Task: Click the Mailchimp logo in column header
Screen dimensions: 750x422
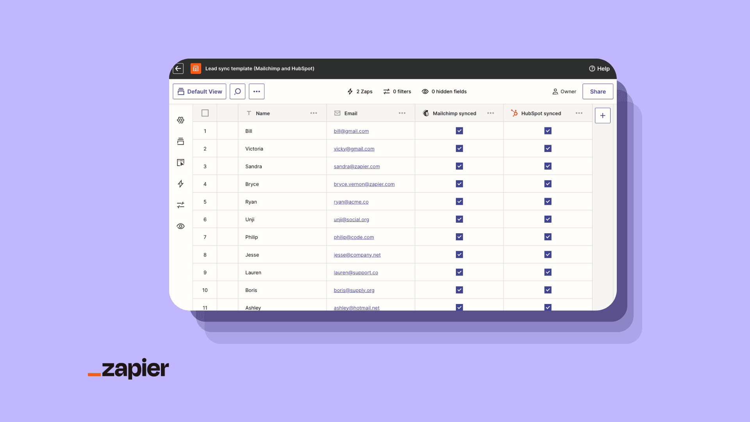Action: 426,113
